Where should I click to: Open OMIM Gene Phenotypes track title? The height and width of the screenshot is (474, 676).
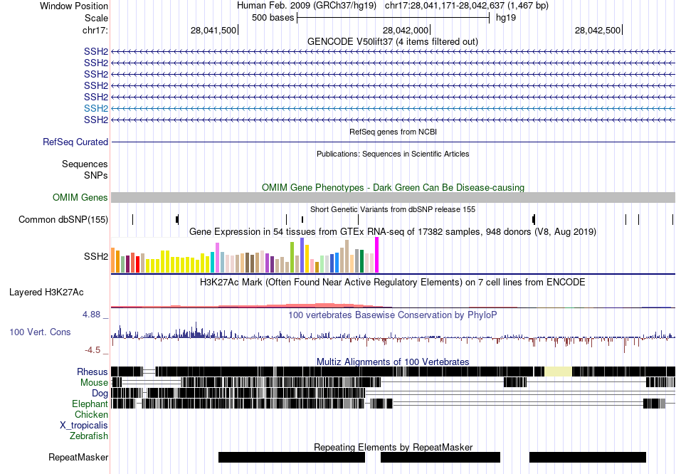[393, 188]
